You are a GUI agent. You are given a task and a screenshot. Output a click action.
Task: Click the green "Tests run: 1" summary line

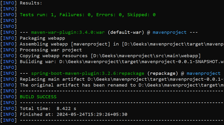click(x=87, y=15)
